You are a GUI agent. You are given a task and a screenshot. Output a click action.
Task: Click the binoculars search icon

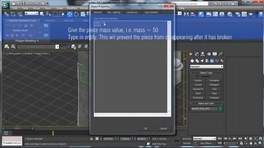pos(211,4)
